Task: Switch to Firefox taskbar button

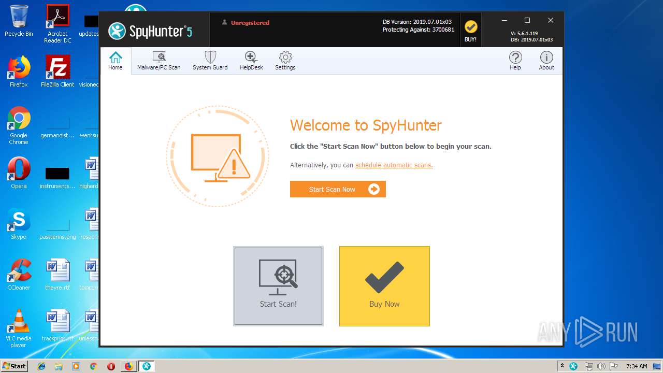Action: tap(128, 366)
